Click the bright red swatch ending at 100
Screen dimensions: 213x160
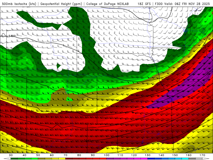[x=103, y=159]
